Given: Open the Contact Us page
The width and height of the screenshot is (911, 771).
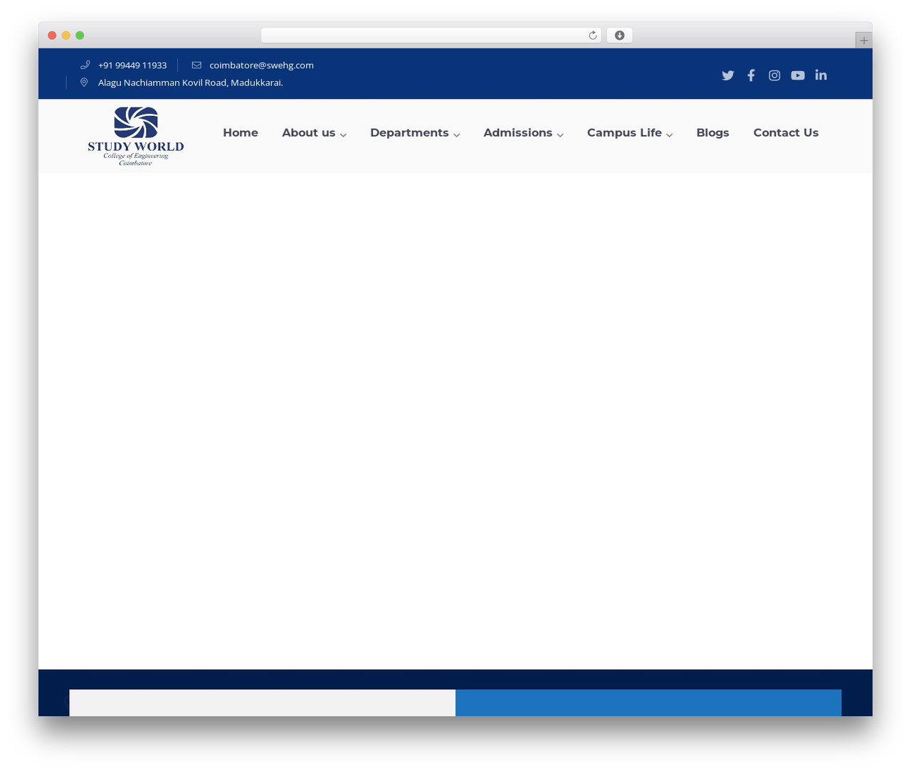Looking at the screenshot, I should 786,133.
